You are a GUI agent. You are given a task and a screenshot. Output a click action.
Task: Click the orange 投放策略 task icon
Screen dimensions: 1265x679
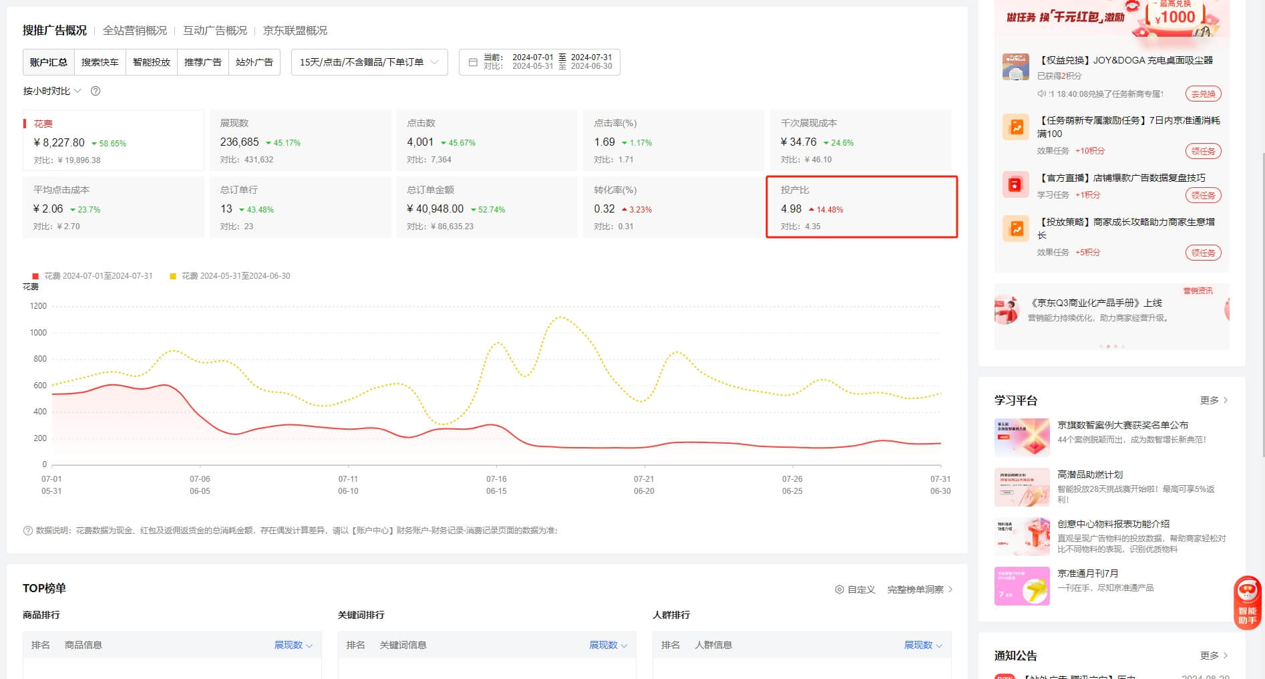pyautogui.click(x=1015, y=229)
